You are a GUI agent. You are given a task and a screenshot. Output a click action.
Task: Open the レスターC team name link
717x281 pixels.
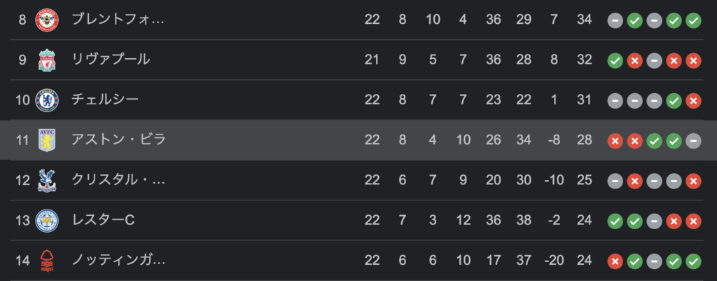[104, 220]
